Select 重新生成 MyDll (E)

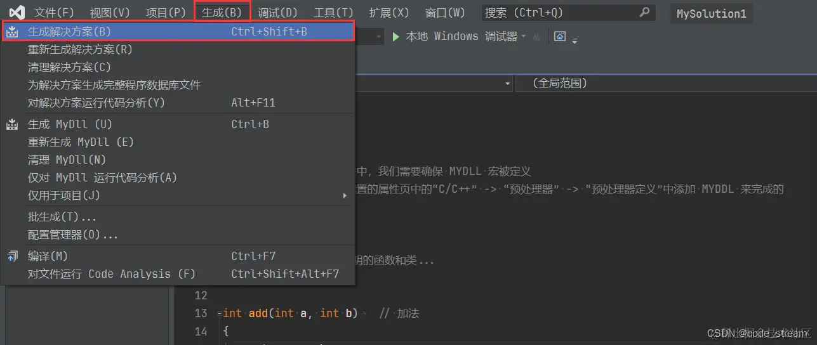coord(178,142)
